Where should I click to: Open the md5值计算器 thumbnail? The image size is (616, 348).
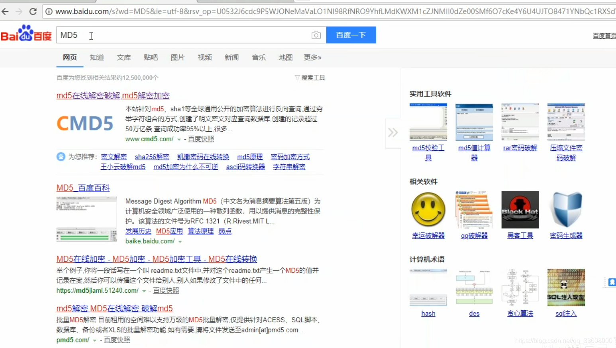[474, 122]
